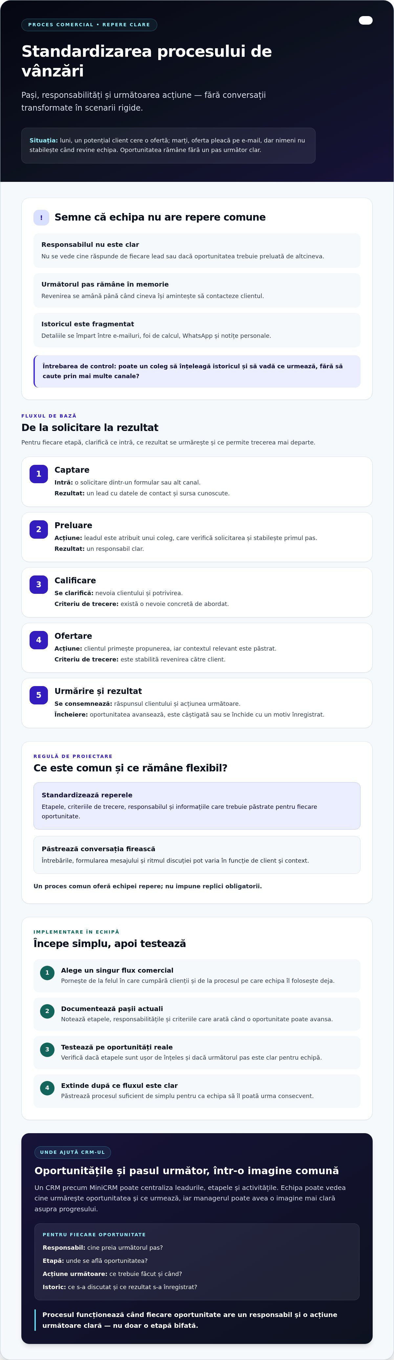The height and width of the screenshot is (1360, 394).
Task: Click green circle 1 at Alege un singur flux
Action: pyautogui.click(x=47, y=973)
